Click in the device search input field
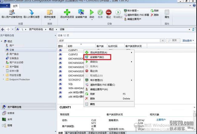Viewport: 197px width, 134px height. pyautogui.click(x=109, y=41)
